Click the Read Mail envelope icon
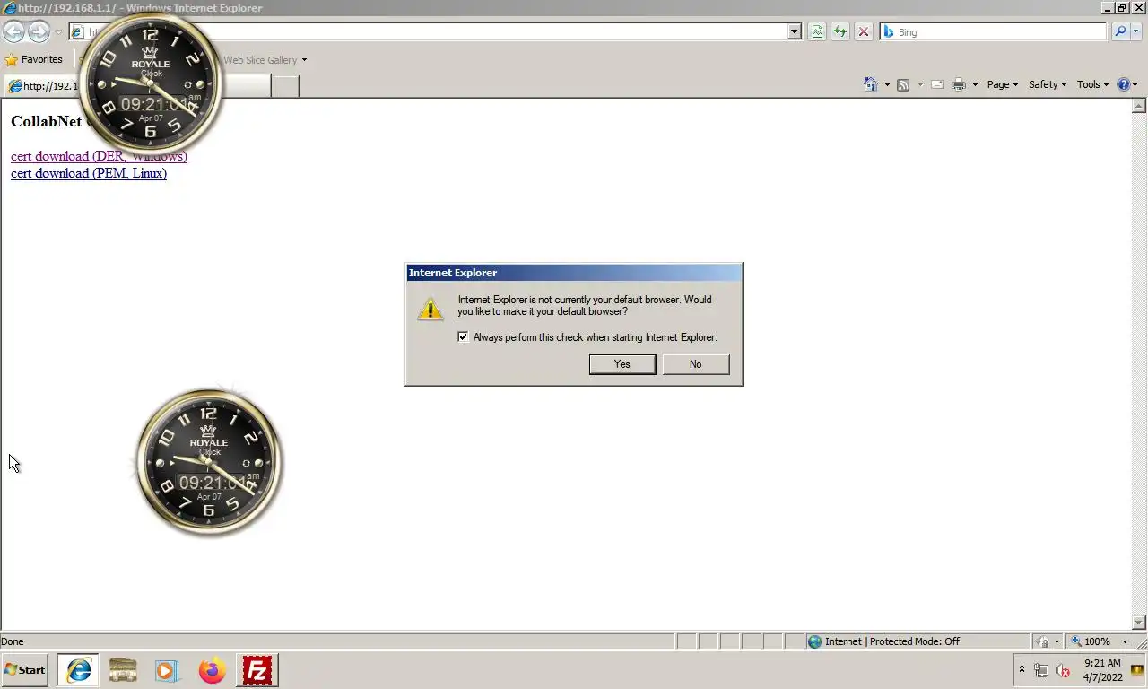This screenshot has height=689, width=1148. coord(937,84)
